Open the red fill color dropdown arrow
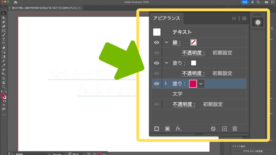Screen dimensions: 276x155 coord(201,84)
